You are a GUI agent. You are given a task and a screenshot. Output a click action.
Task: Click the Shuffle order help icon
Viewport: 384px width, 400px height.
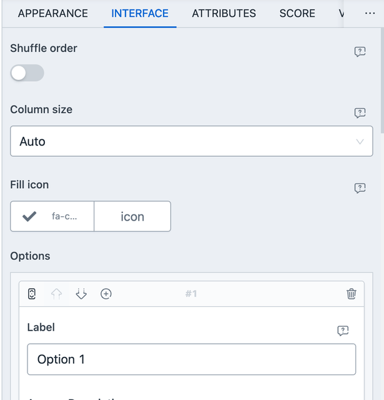pyautogui.click(x=360, y=52)
